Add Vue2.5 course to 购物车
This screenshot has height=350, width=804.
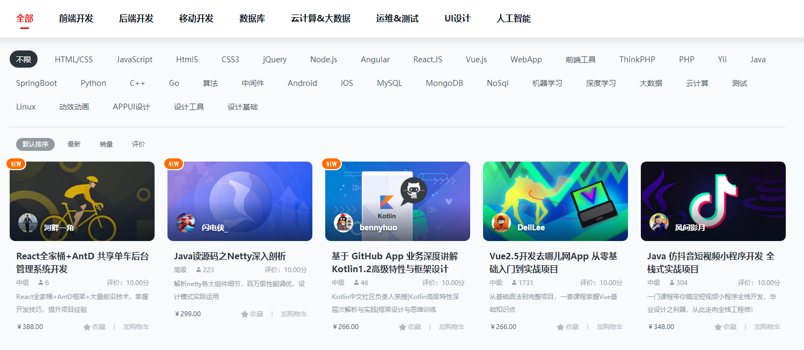(x=610, y=327)
